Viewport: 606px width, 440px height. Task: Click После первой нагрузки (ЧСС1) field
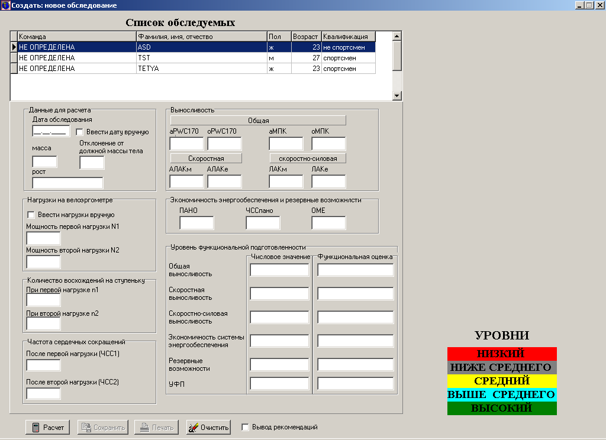pyautogui.click(x=43, y=365)
